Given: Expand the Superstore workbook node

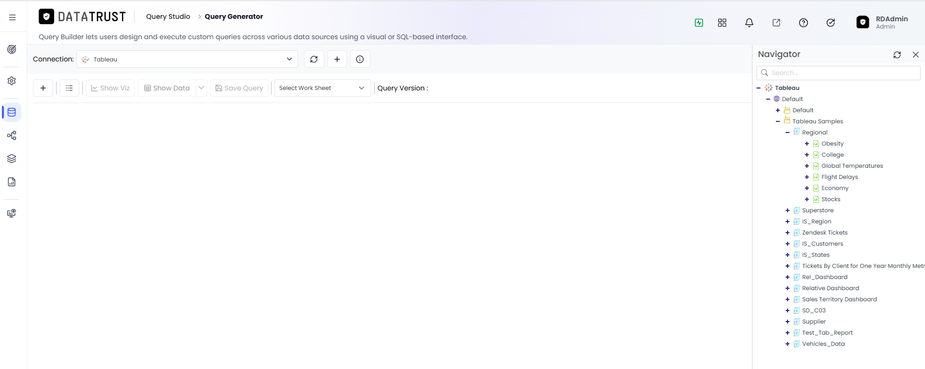Looking at the screenshot, I should pos(788,210).
